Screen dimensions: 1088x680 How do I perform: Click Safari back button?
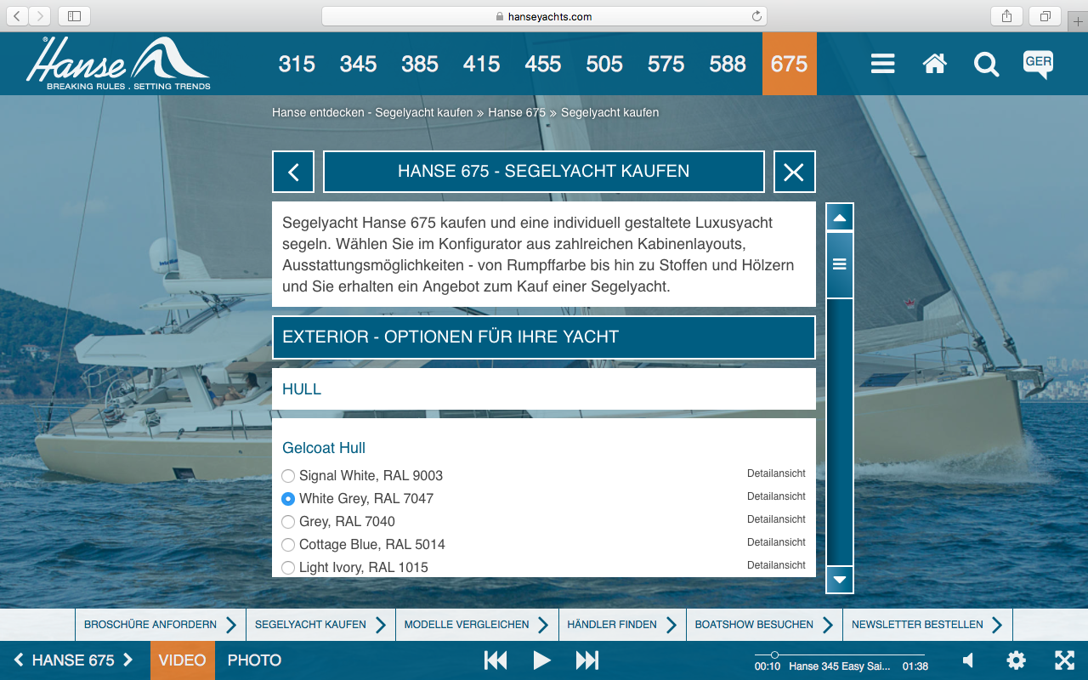click(18, 16)
